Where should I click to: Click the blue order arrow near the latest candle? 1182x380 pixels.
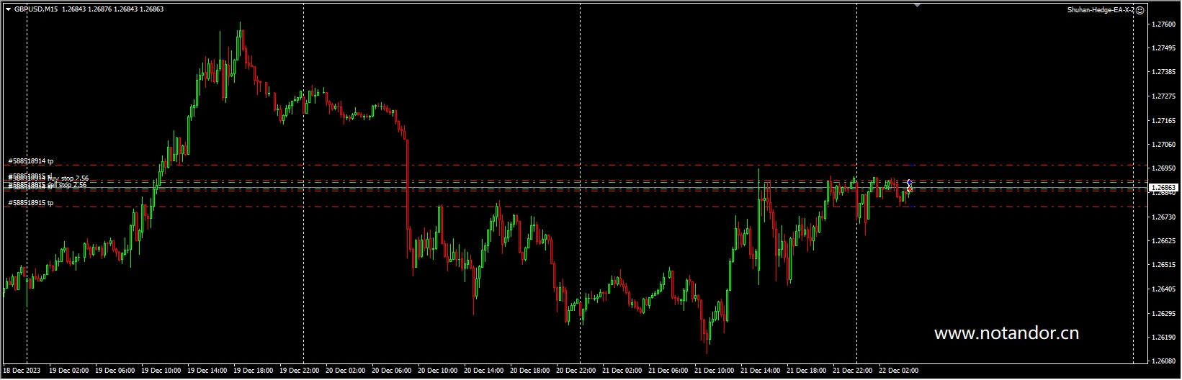910,183
